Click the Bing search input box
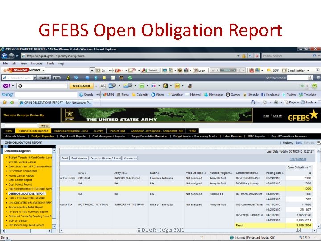Image resolution: width=321 pixels, height=241 pixels. coord(46,95)
